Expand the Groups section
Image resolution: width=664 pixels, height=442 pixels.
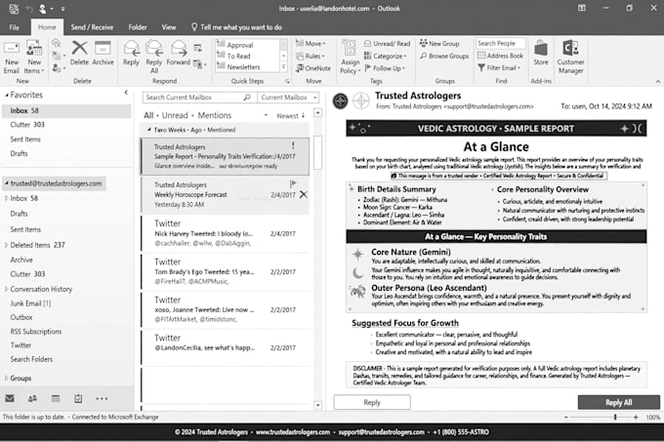6,378
